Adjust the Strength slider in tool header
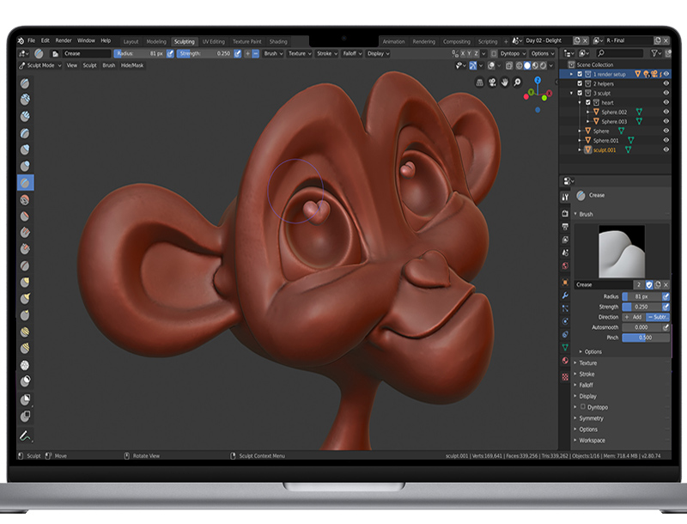 coord(204,53)
